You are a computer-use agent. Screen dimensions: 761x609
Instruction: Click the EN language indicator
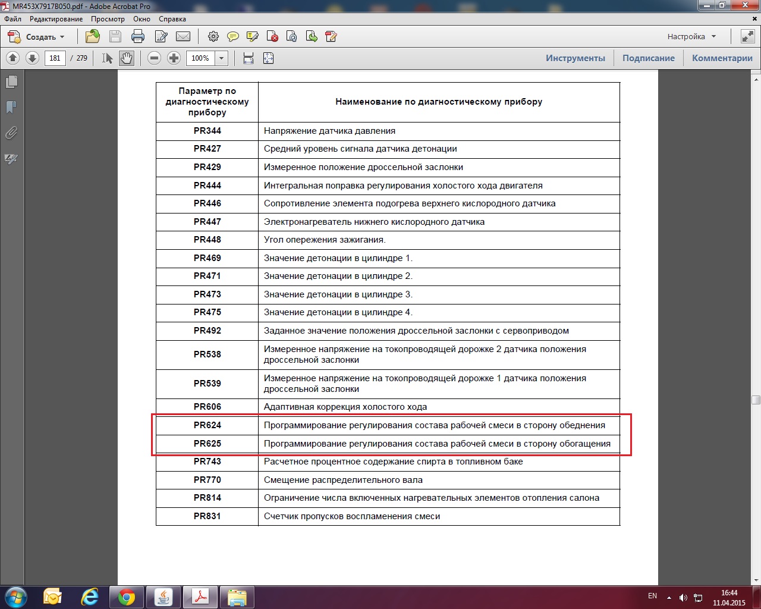coord(652,596)
